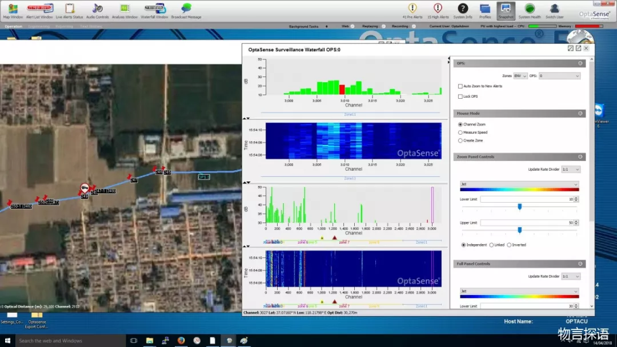This screenshot has height=347, width=617.
Task: Show the 15 High Alerts
Action: coord(438,11)
